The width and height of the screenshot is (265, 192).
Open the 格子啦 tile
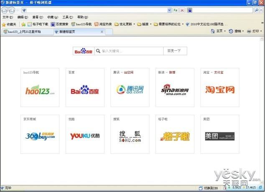(x=175, y=134)
